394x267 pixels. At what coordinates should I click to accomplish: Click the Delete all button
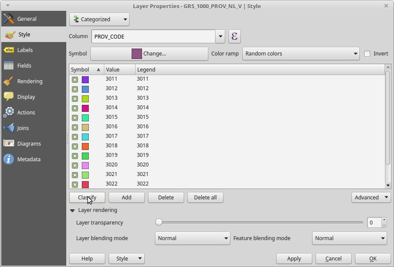pos(205,198)
